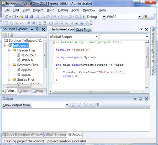Image resolution: width=158 pixels, height=145 pixels.
Task: Click the Increase Indent icon
Action: coord(33,23)
